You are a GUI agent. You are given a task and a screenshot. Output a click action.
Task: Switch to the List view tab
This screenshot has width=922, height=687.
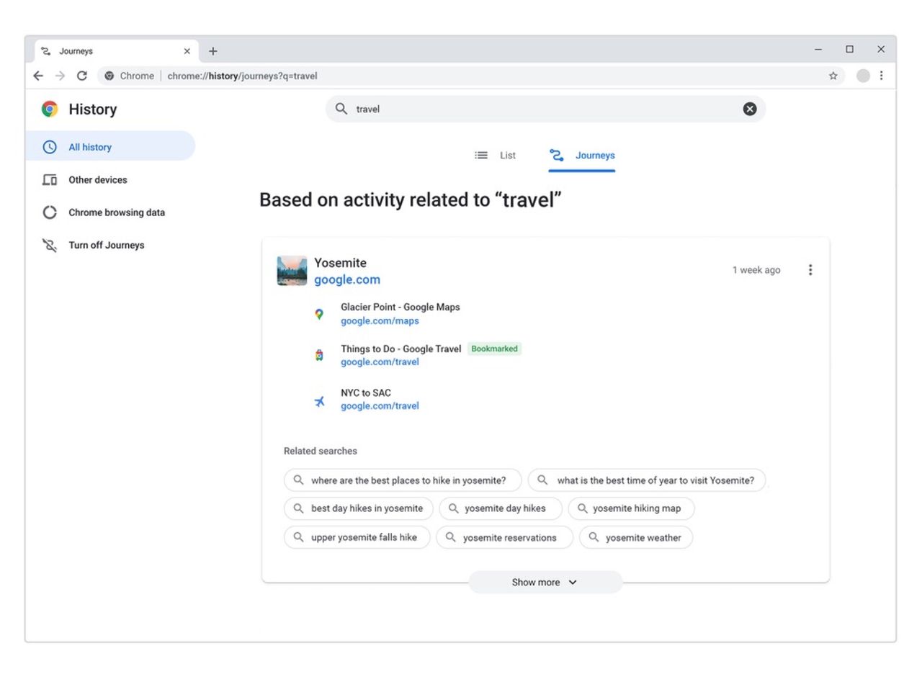pyautogui.click(x=496, y=156)
